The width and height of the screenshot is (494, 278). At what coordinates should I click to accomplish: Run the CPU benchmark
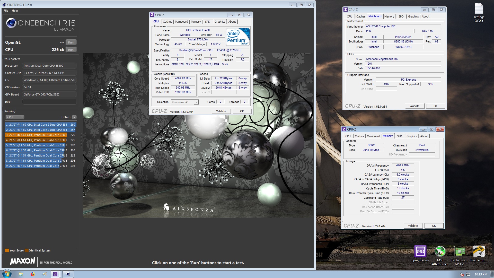[x=71, y=50]
